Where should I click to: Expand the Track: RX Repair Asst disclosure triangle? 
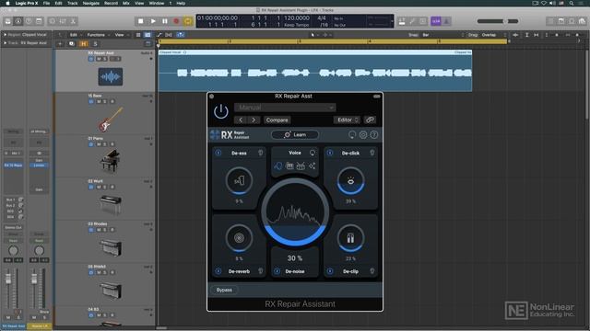coord(6,43)
